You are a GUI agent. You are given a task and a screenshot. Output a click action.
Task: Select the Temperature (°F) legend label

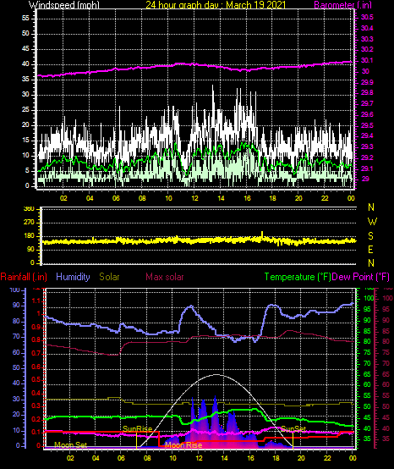tap(298, 277)
